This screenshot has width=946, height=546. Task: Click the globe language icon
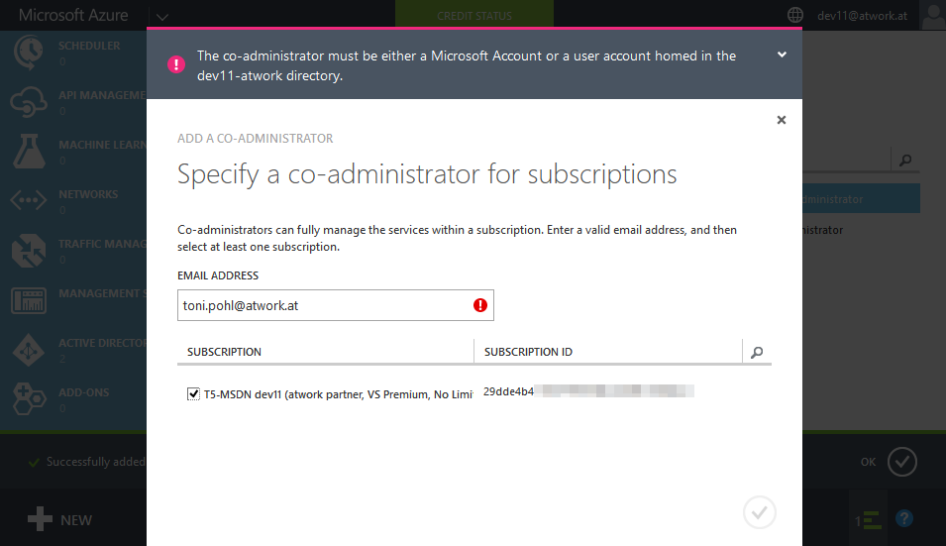(794, 16)
